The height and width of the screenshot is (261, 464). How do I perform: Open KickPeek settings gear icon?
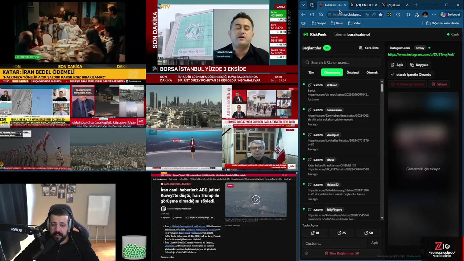coord(306,253)
